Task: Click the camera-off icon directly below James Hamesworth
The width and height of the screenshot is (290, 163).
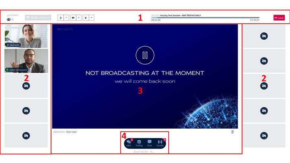Action: tap(26, 86)
